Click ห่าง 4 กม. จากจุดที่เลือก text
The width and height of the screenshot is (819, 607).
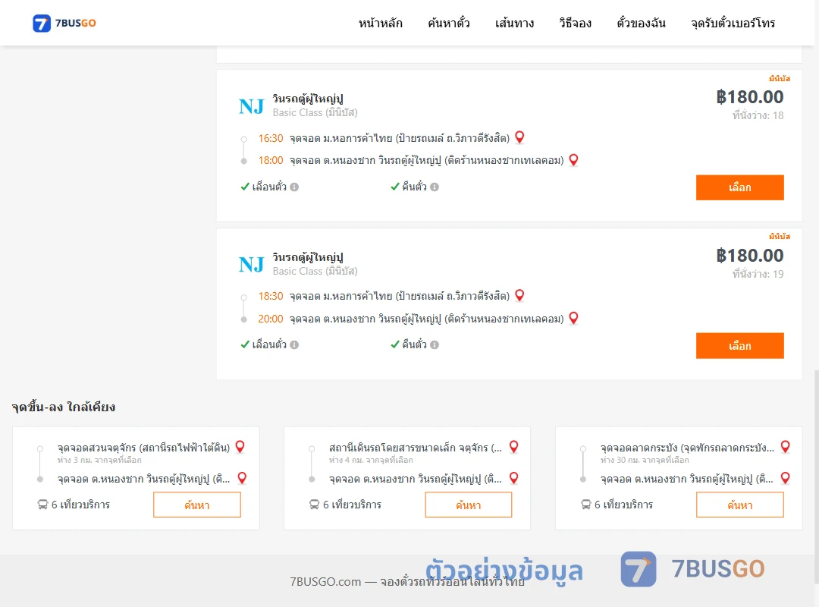pos(371,460)
